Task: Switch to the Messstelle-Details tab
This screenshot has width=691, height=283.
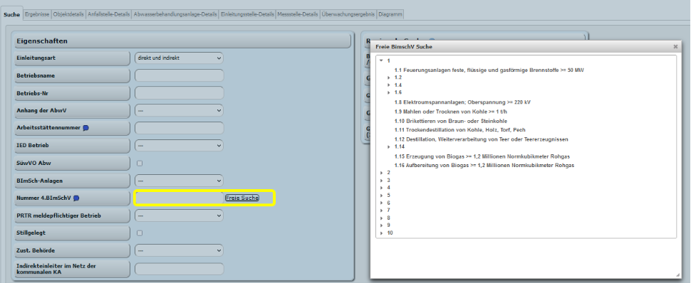Action: click(x=298, y=14)
